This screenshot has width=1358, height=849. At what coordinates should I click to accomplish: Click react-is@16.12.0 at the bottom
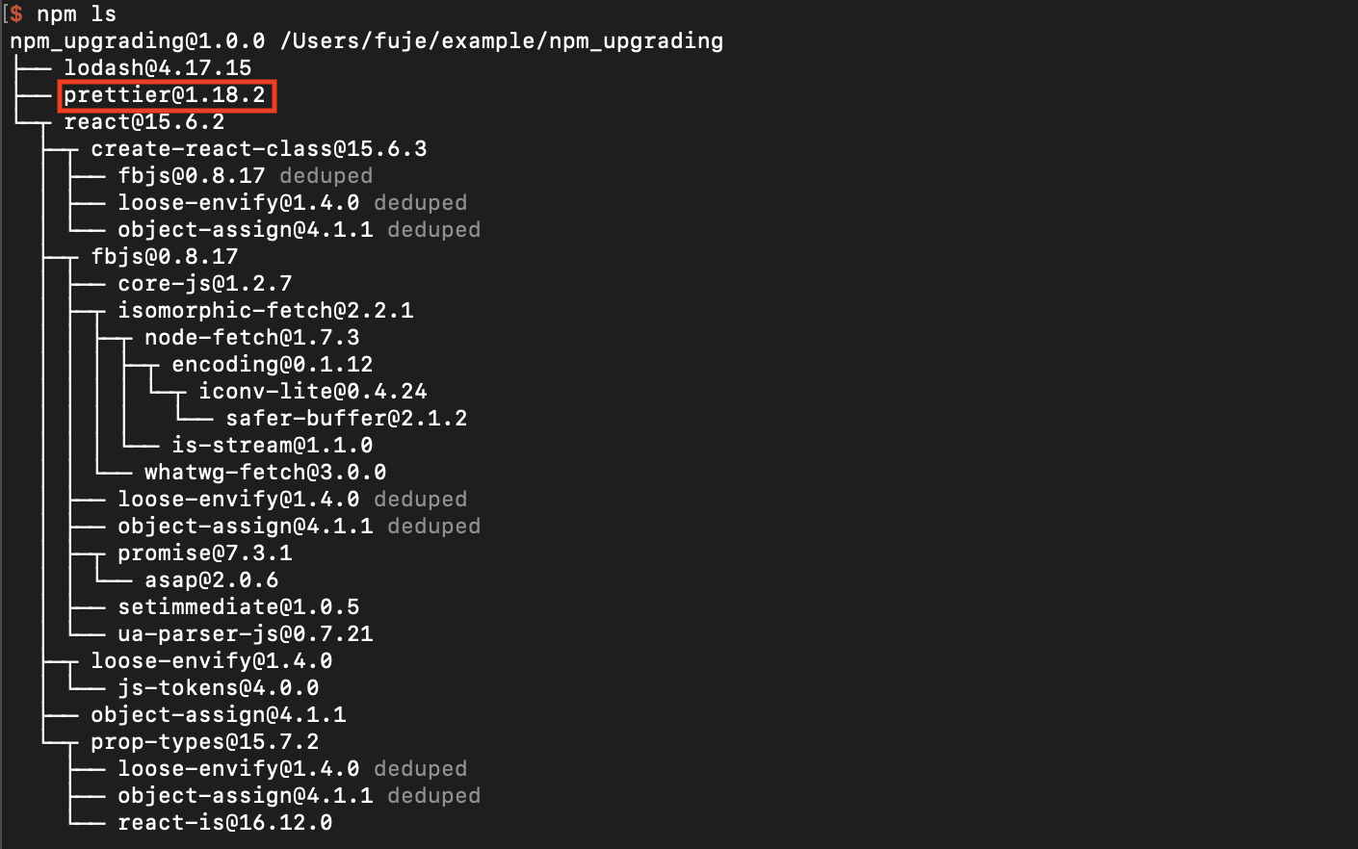[x=225, y=823]
